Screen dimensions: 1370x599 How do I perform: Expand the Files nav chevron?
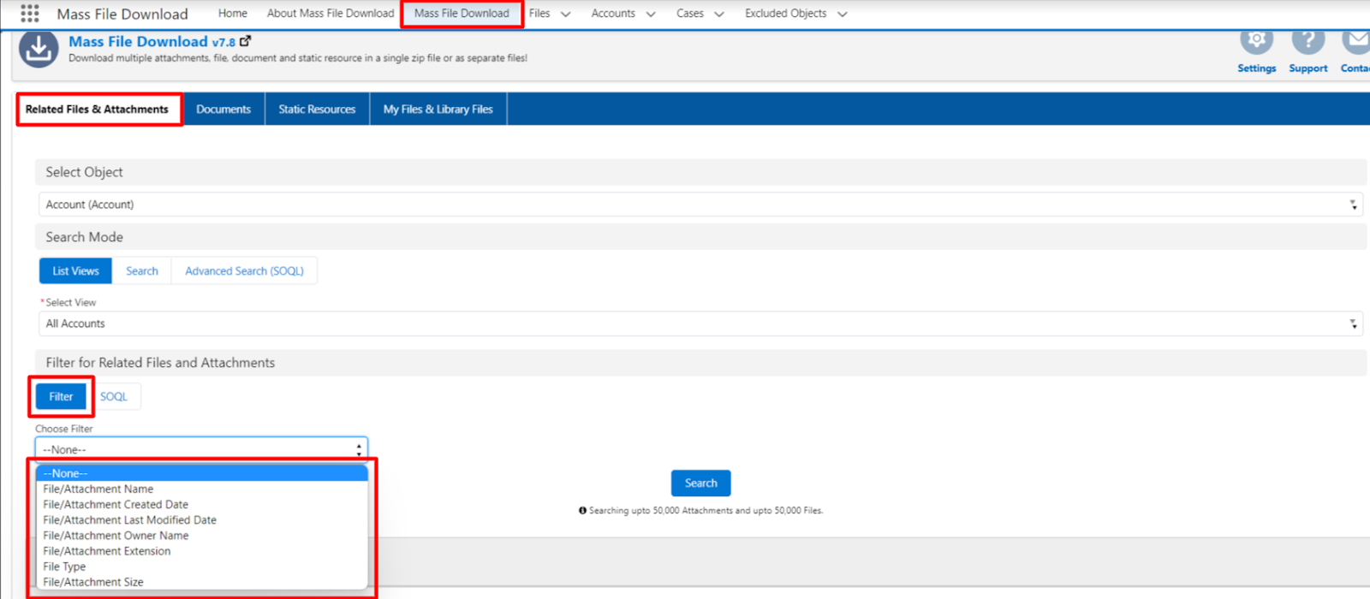click(x=565, y=14)
